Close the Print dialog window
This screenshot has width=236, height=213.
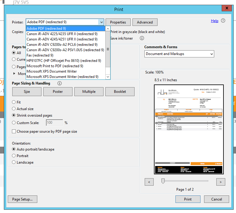coord(227,9)
